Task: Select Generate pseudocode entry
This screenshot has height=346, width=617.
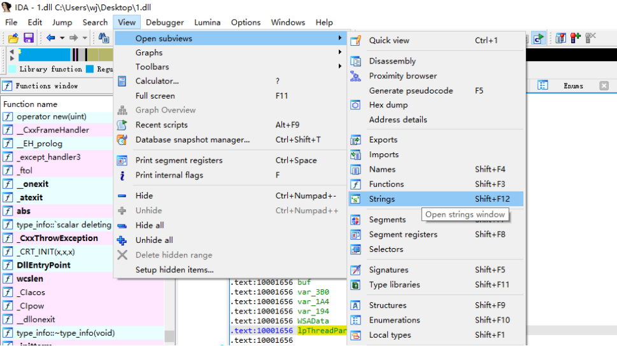Action: 436,91
